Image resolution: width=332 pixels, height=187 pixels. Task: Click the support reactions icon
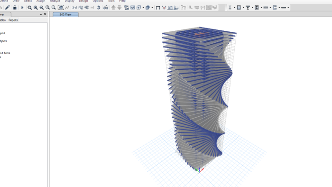(x=191, y=8)
